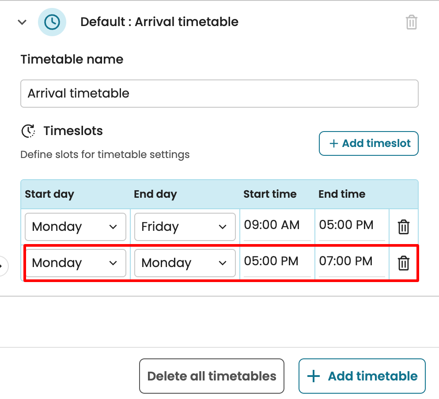
Task: Click the arrow handle at left panel edge
Action: click(x=2, y=266)
